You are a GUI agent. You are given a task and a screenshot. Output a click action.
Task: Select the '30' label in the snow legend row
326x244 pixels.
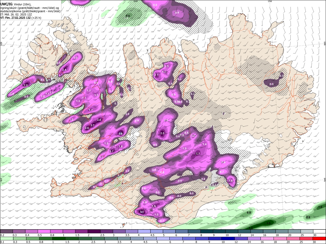(x=314, y=235)
